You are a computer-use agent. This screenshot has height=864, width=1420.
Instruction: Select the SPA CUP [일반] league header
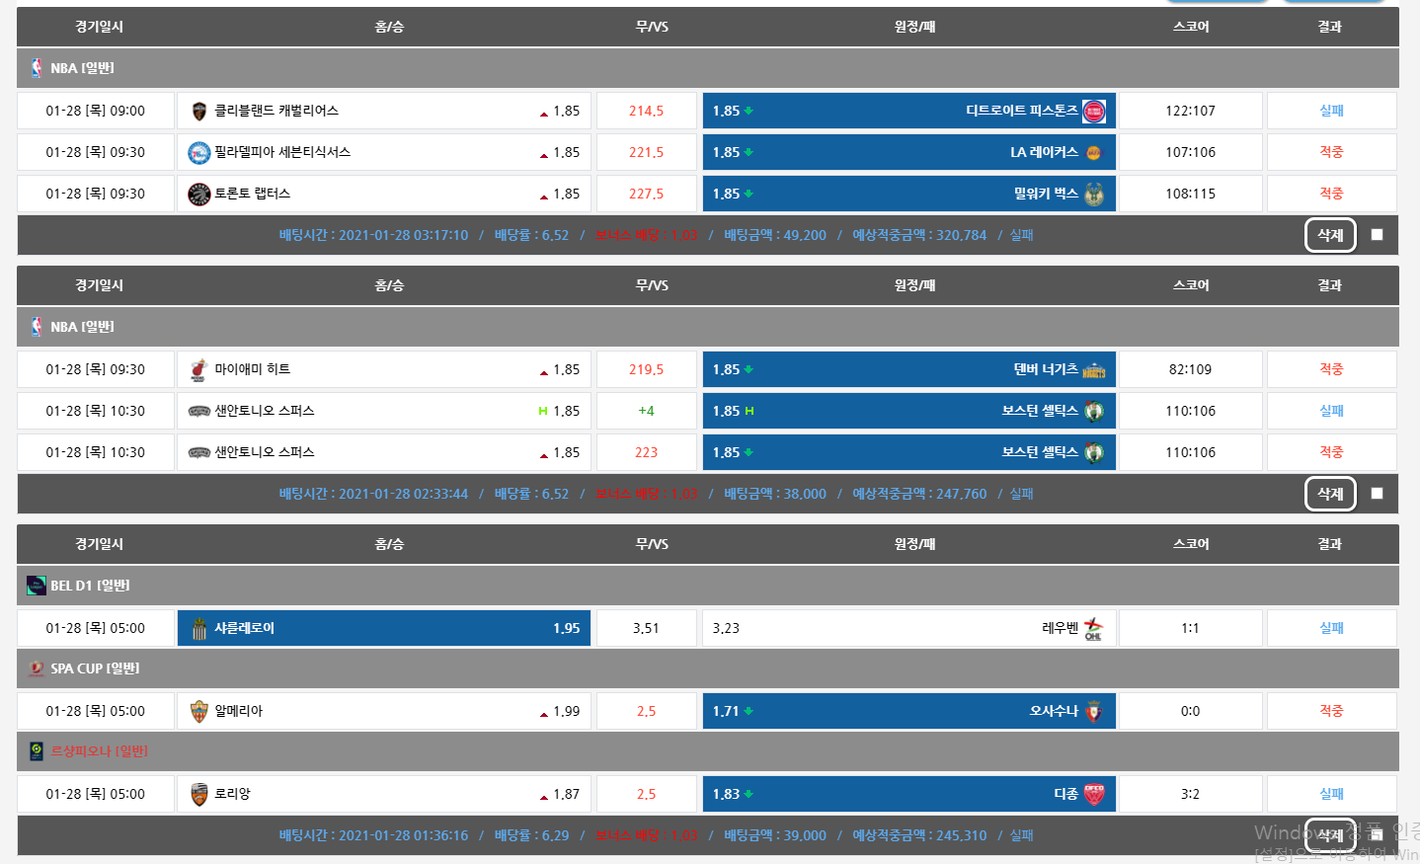95,668
